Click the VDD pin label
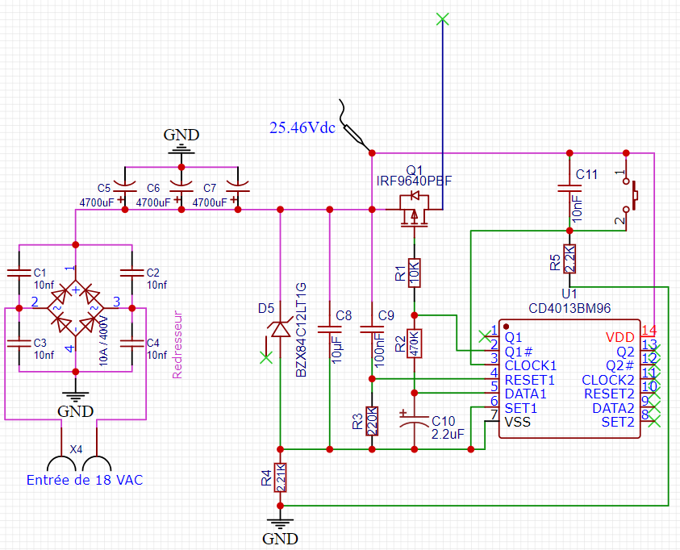The width and height of the screenshot is (680, 550). tap(620, 337)
